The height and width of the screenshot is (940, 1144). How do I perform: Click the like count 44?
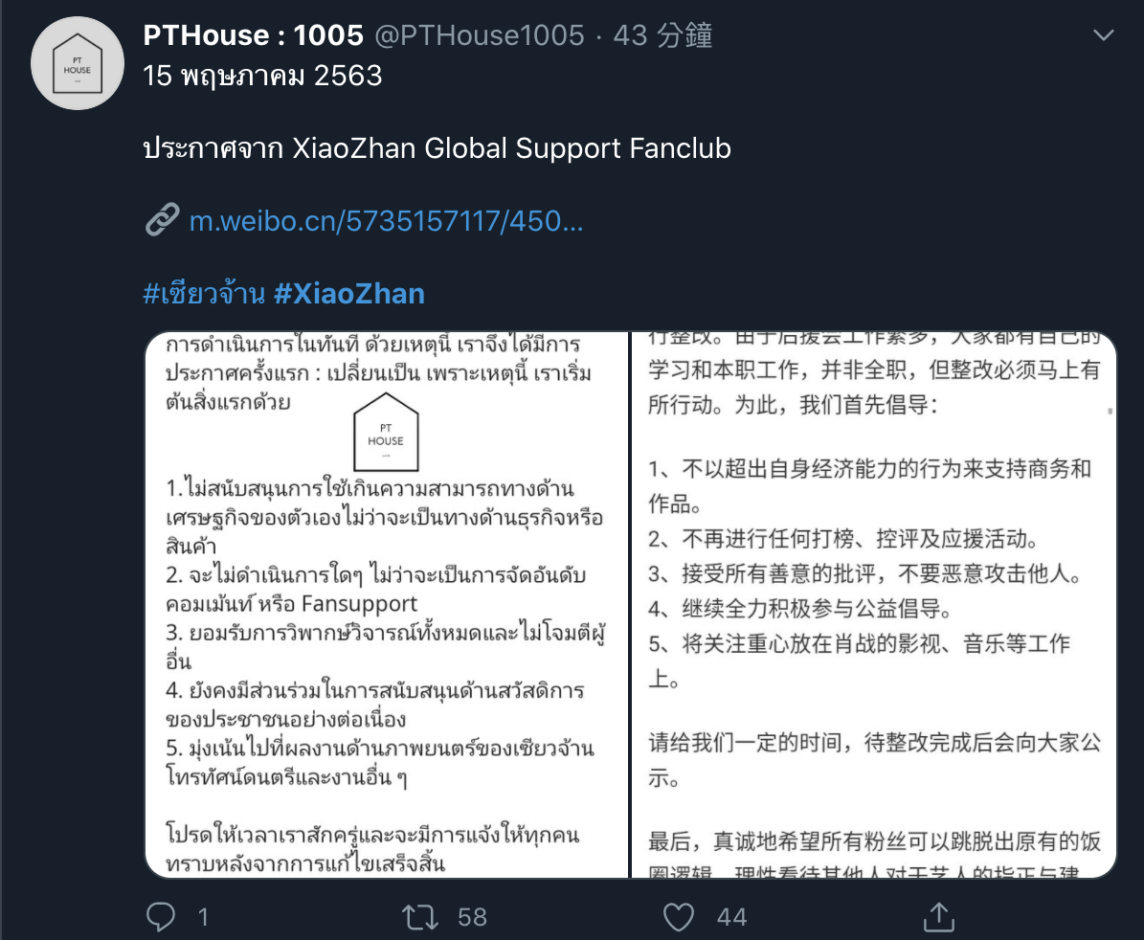click(731, 917)
